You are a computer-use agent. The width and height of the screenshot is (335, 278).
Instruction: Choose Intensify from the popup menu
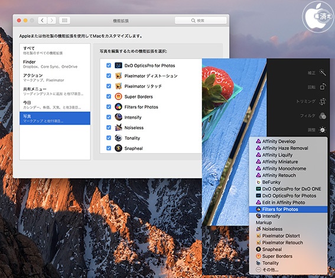tap(288, 216)
